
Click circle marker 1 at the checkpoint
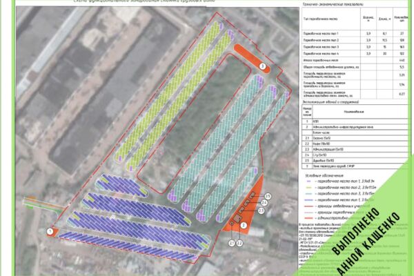(50, 232)
